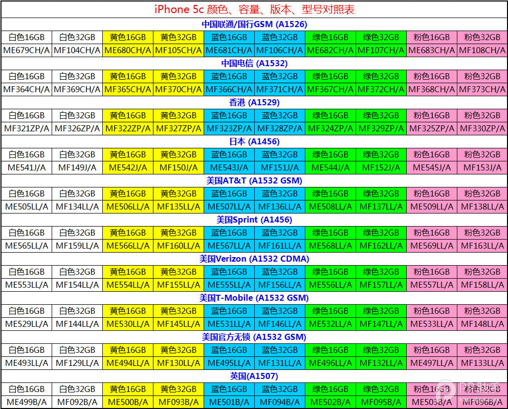Select green cell MF367CH/A

[330, 89]
